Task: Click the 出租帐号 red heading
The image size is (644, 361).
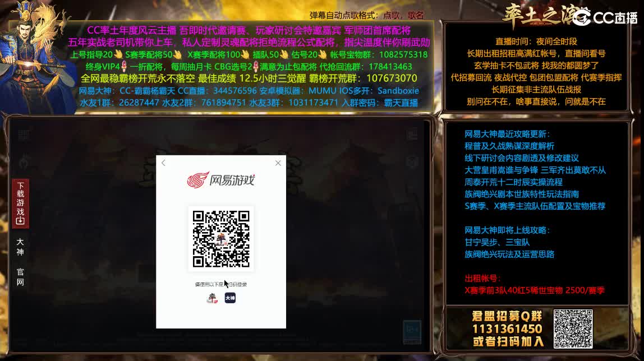Action: [482, 278]
